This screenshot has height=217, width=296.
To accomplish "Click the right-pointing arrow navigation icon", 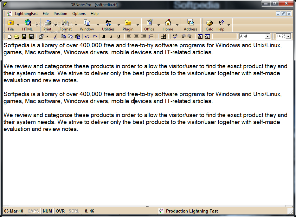I will tap(190, 36).
